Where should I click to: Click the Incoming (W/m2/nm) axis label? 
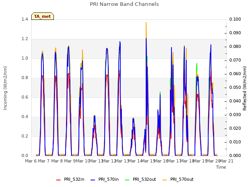pyautogui.click(x=5, y=88)
